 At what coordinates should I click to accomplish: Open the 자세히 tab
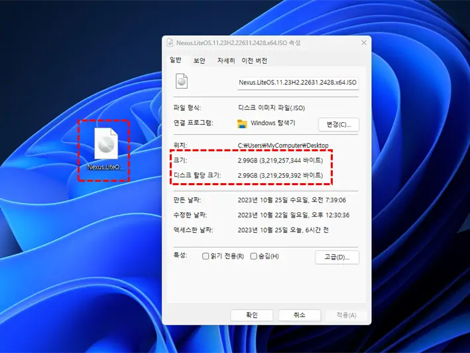(226, 60)
